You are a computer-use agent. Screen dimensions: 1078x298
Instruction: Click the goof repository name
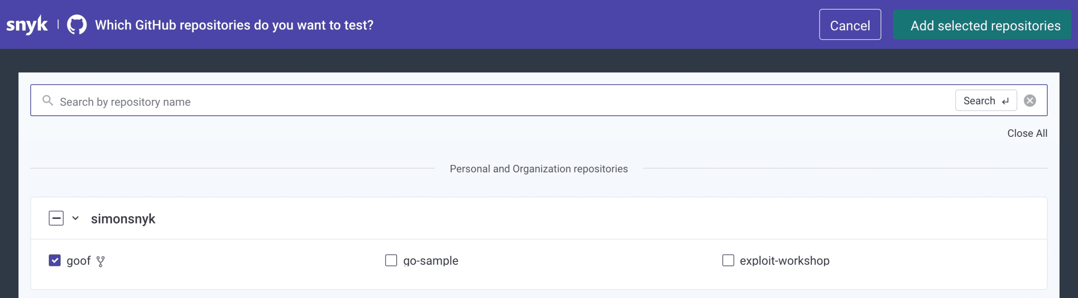pos(78,261)
